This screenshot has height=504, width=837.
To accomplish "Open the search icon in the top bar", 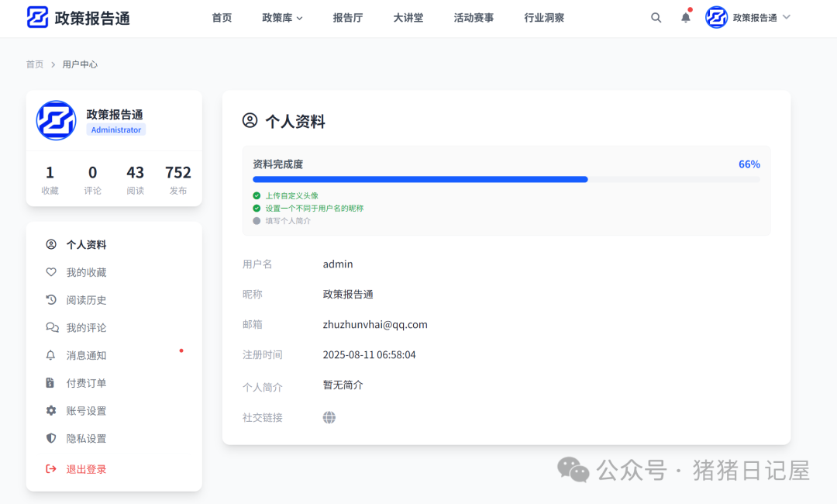I will coord(656,17).
